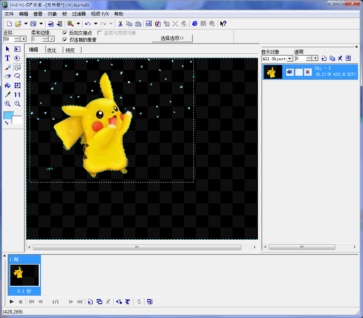363x318 pixels.
Task: Expand the Save dropdown arrow
Action: [41, 23]
